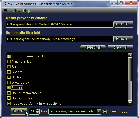Viewport: 139px width, 118px height.
Task: Click the Clear all button
Action: 121,48
